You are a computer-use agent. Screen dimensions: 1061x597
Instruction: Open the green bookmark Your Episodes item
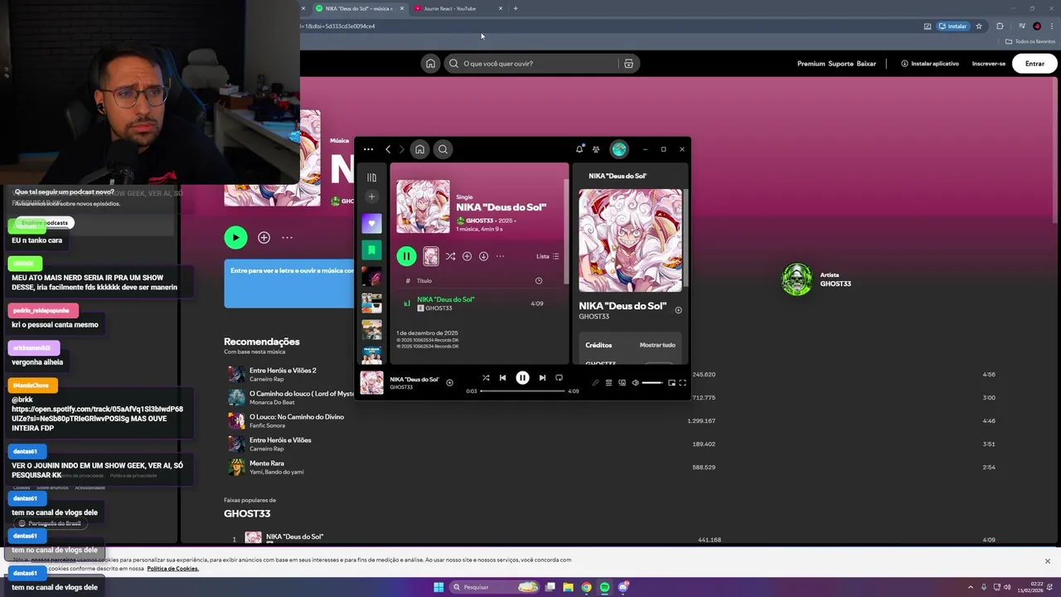[371, 250]
